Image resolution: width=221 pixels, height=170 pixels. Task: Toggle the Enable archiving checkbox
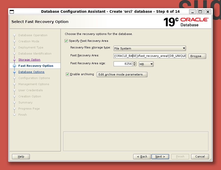click(x=68, y=74)
